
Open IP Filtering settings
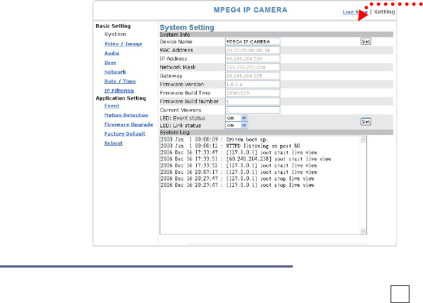(x=119, y=91)
